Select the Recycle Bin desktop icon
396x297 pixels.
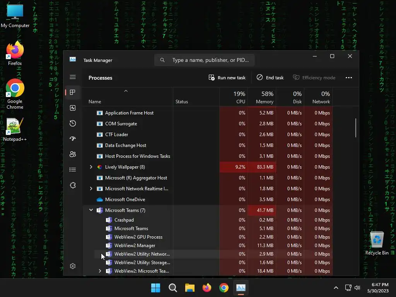click(377, 243)
